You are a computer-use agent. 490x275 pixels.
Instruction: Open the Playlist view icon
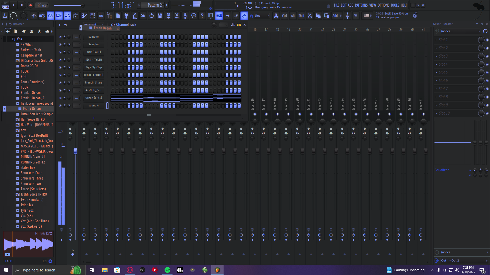[x=76, y=16]
